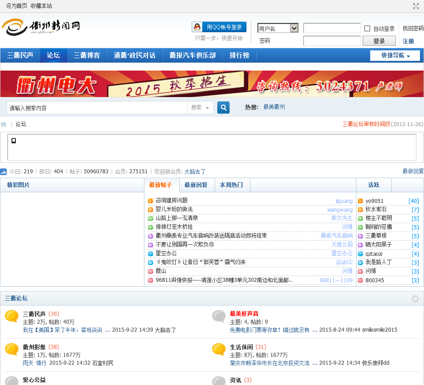Screen dimensions: 424x385
Task: Open latest post 雨天 慎行
Action: point(34,363)
